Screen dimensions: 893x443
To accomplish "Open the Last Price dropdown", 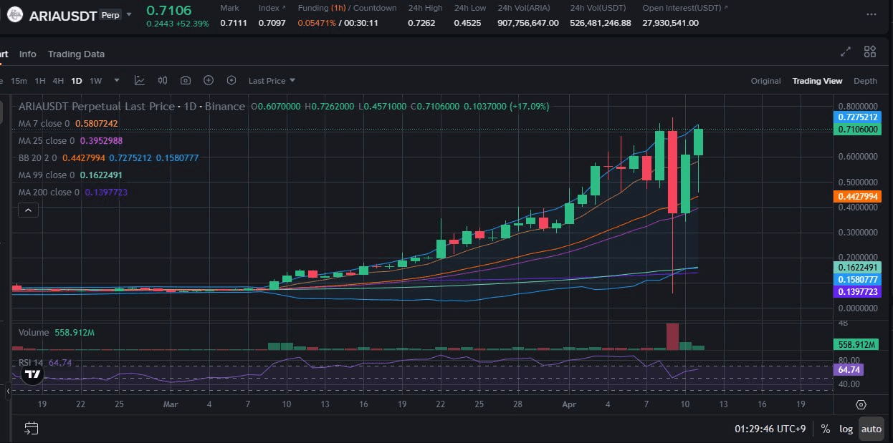I will coord(271,80).
